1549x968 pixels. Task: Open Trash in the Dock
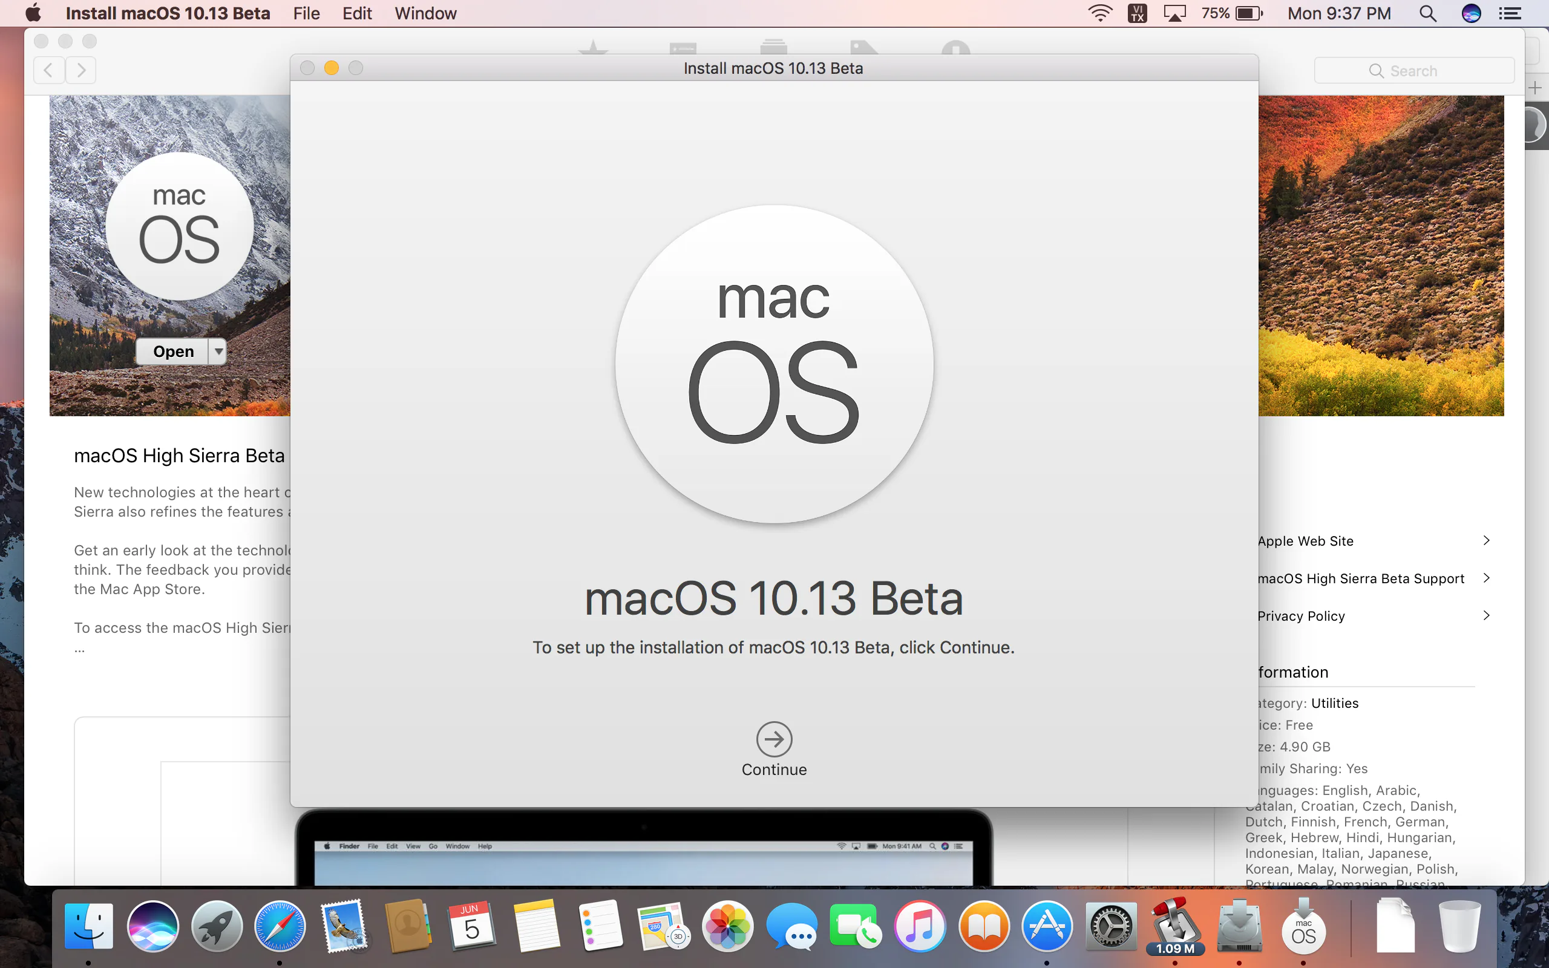[x=1459, y=926]
